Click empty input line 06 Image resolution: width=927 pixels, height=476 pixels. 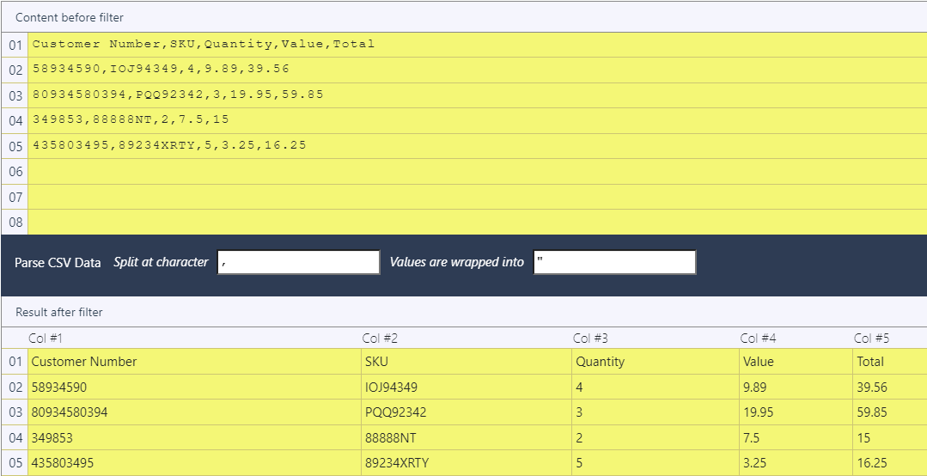[x=477, y=171]
